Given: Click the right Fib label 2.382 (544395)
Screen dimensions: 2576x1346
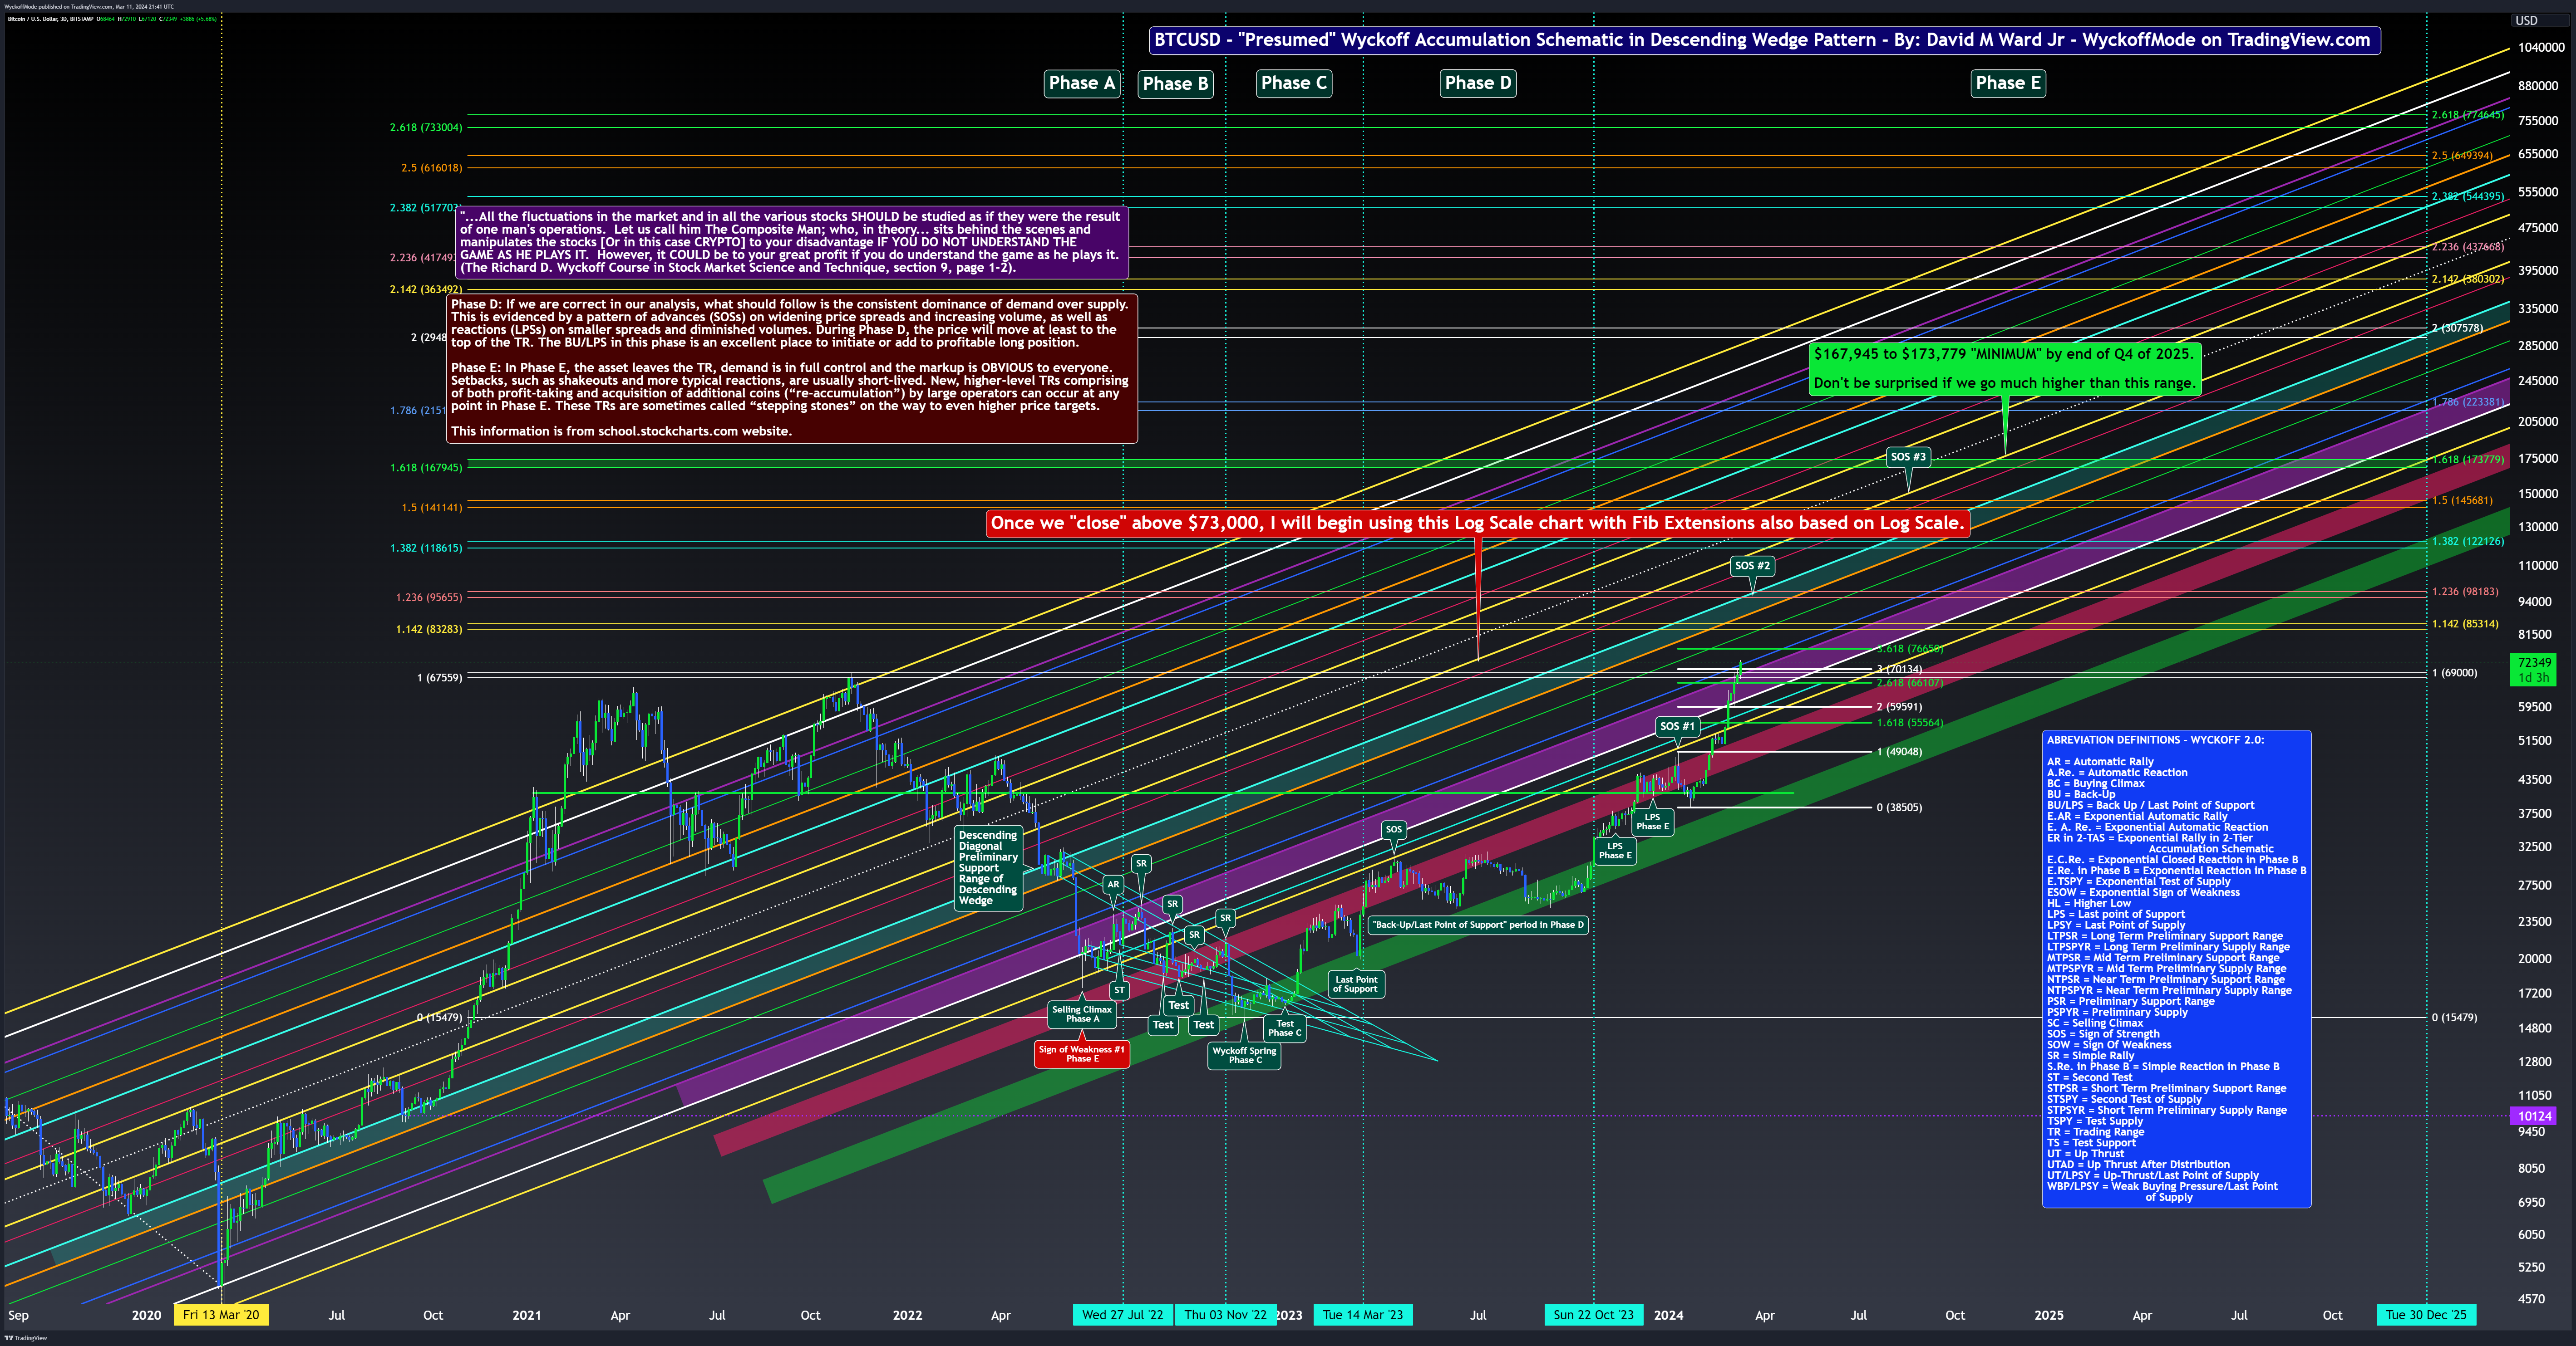Looking at the screenshot, I should coord(2468,197).
